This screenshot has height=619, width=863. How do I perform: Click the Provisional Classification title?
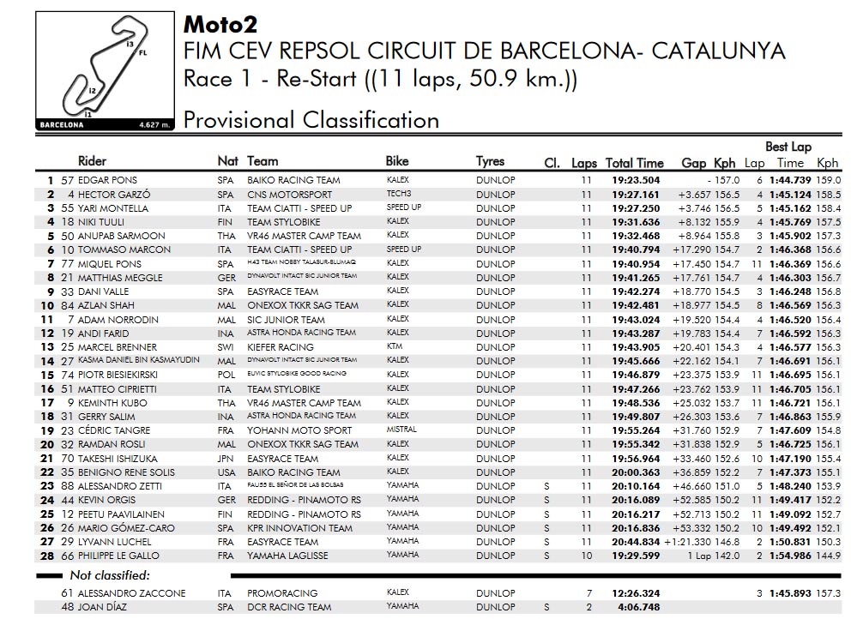tap(311, 120)
